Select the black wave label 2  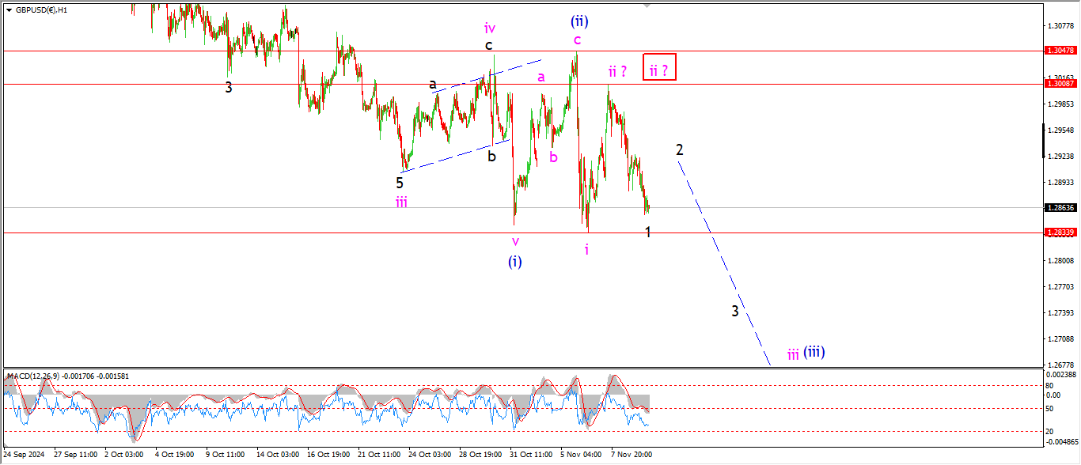(680, 149)
